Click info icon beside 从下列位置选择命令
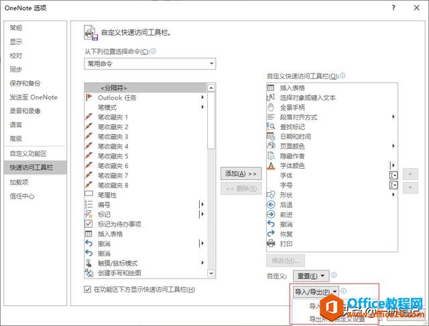Screen dimensions: 429x326 click(x=154, y=51)
